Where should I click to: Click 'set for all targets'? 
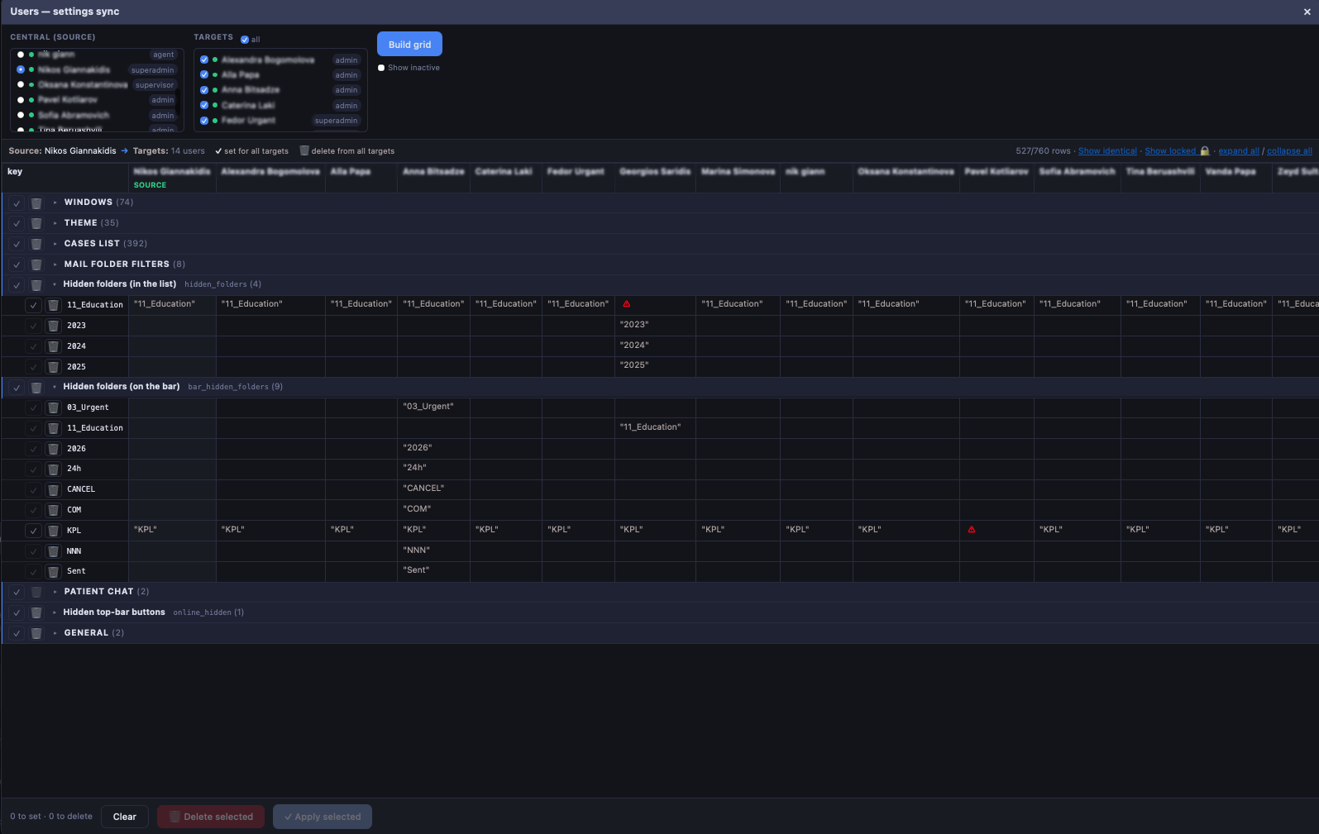point(251,151)
